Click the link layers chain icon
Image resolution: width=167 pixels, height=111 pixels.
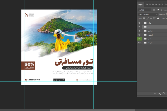click(155, 93)
